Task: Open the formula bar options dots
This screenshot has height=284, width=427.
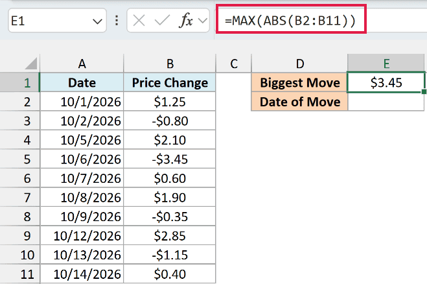Action: pos(117,21)
